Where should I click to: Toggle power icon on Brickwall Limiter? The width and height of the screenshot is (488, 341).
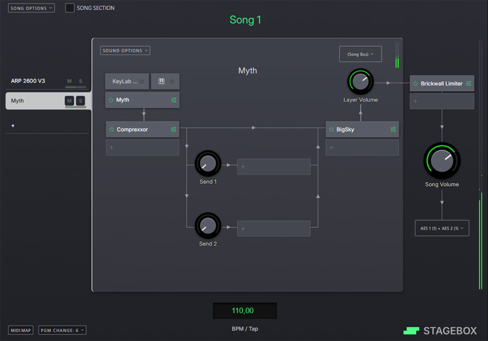pos(415,83)
